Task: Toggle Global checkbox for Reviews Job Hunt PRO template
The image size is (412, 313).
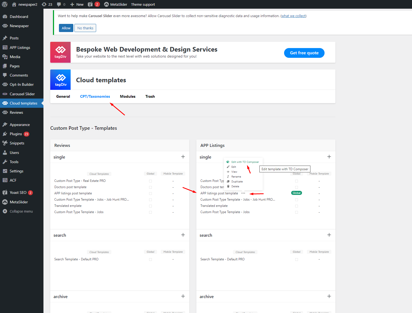Action: click(150, 200)
